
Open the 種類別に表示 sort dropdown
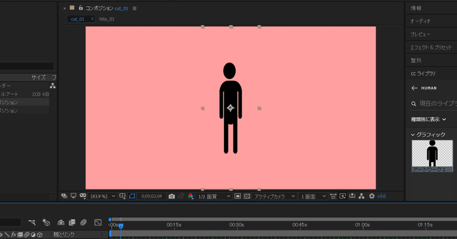coord(428,119)
